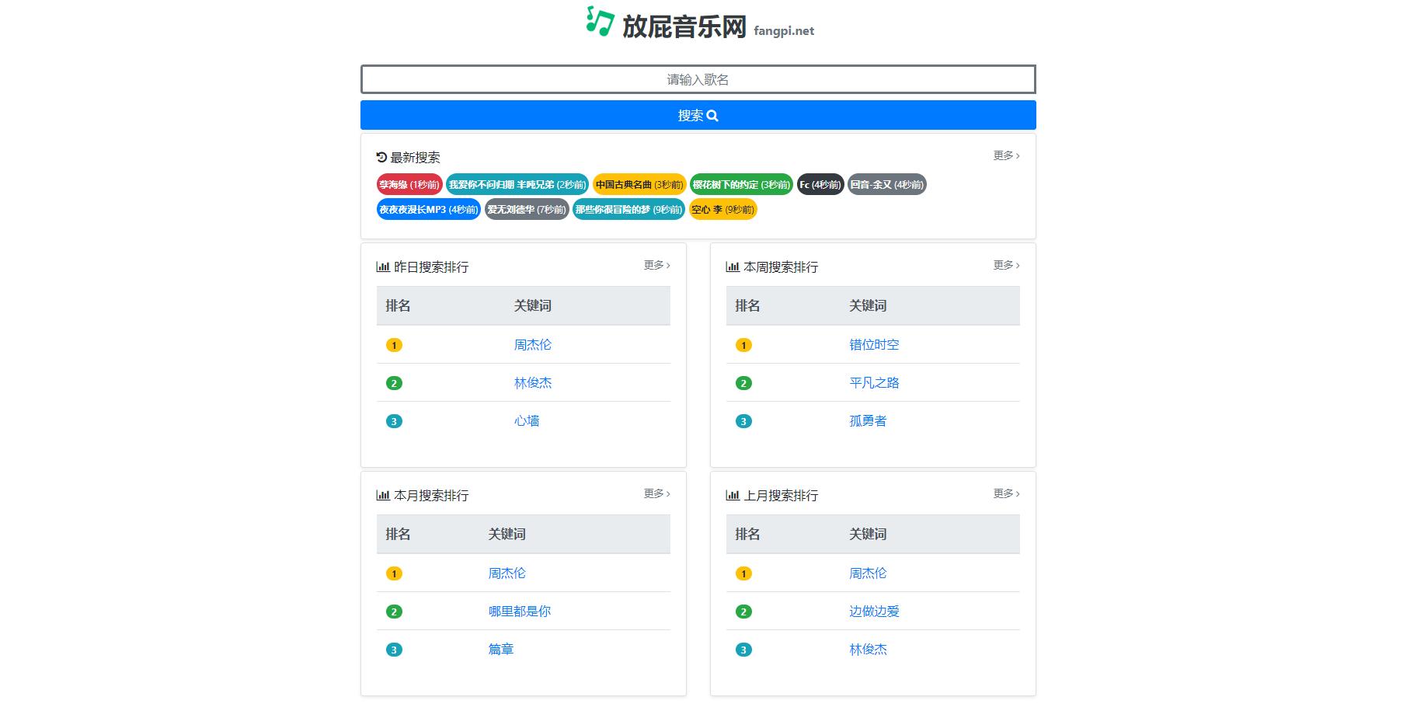1417x711 pixels.
Task: Click the red 李海缘 search tag
Action: (409, 185)
